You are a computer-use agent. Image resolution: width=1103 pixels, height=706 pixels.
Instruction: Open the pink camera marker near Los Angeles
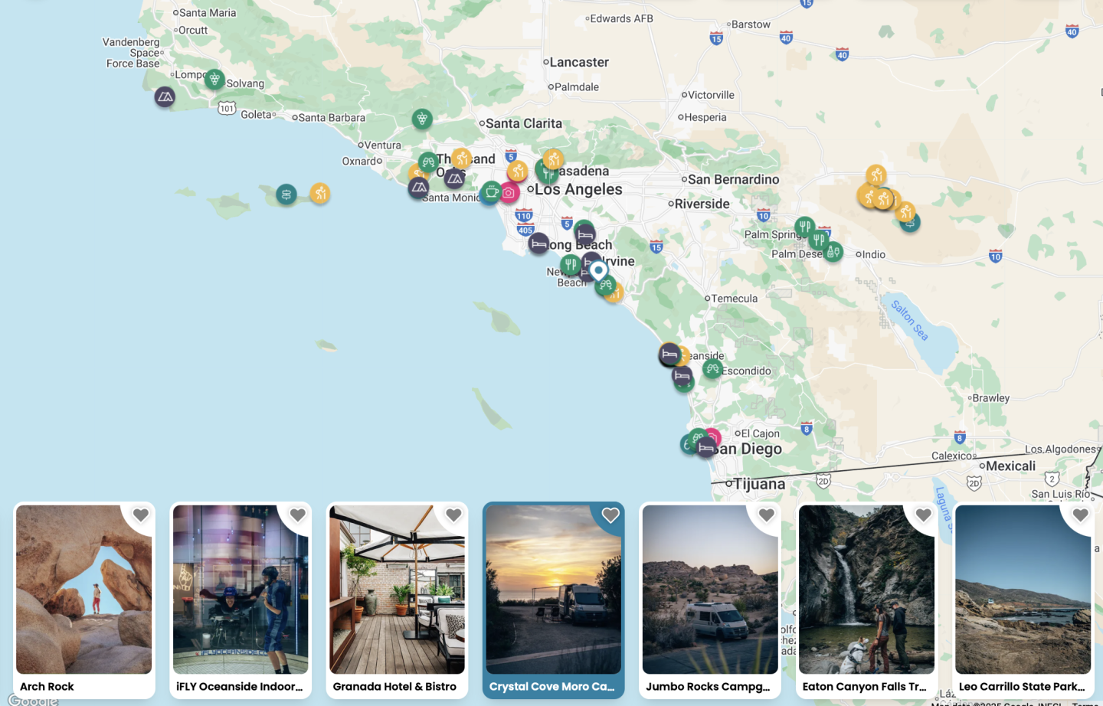pos(509,192)
